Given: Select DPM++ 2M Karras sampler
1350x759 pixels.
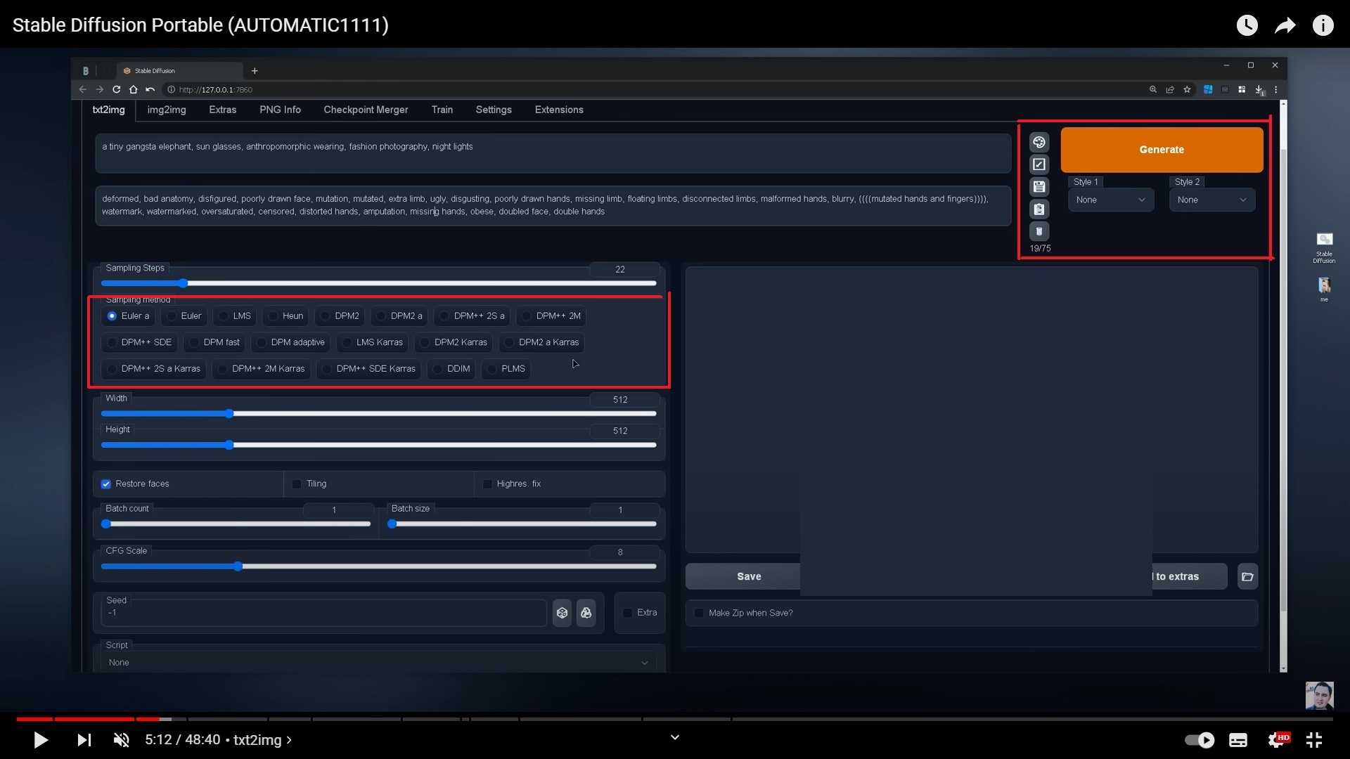Looking at the screenshot, I should (x=261, y=369).
